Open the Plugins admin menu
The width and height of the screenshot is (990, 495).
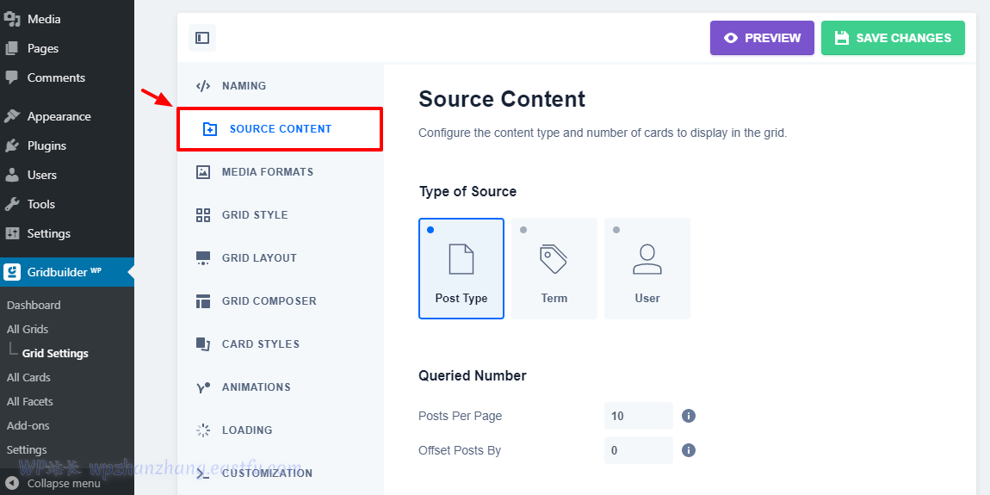click(67, 145)
